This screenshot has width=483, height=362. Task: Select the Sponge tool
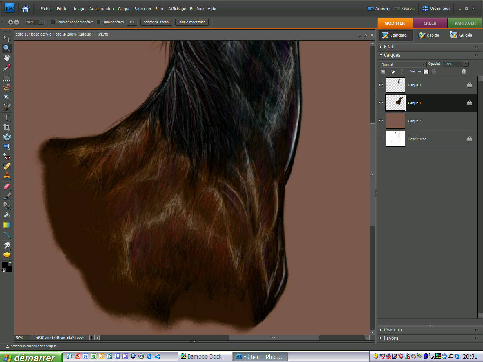[x=7, y=255]
